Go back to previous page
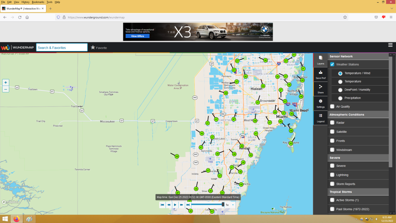396x223 pixels. (x=5, y=17)
